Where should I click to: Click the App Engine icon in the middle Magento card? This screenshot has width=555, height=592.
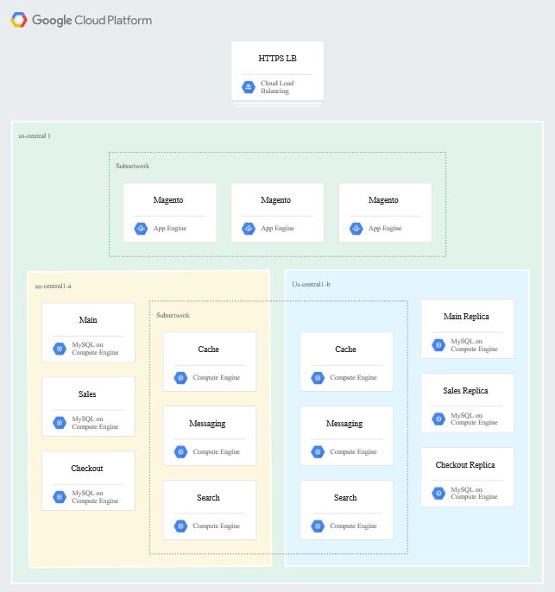[x=249, y=229]
